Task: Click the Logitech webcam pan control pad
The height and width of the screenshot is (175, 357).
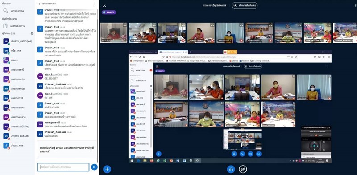Action: tap(314, 146)
